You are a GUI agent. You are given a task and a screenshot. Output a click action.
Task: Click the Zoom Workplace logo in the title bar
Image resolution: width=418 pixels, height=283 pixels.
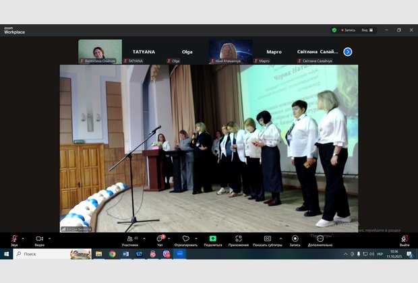14,30
